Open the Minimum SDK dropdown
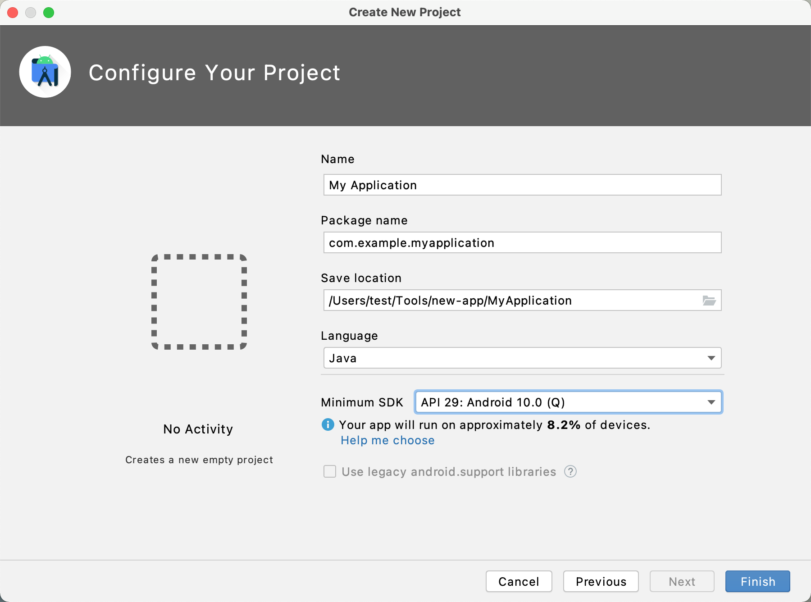This screenshot has width=811, height=602. [x=568, y=402]
